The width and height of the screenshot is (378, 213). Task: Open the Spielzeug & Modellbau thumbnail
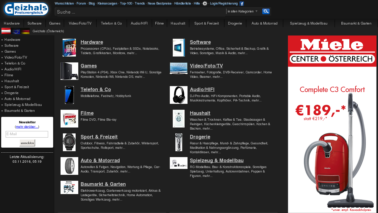point(179,163)
